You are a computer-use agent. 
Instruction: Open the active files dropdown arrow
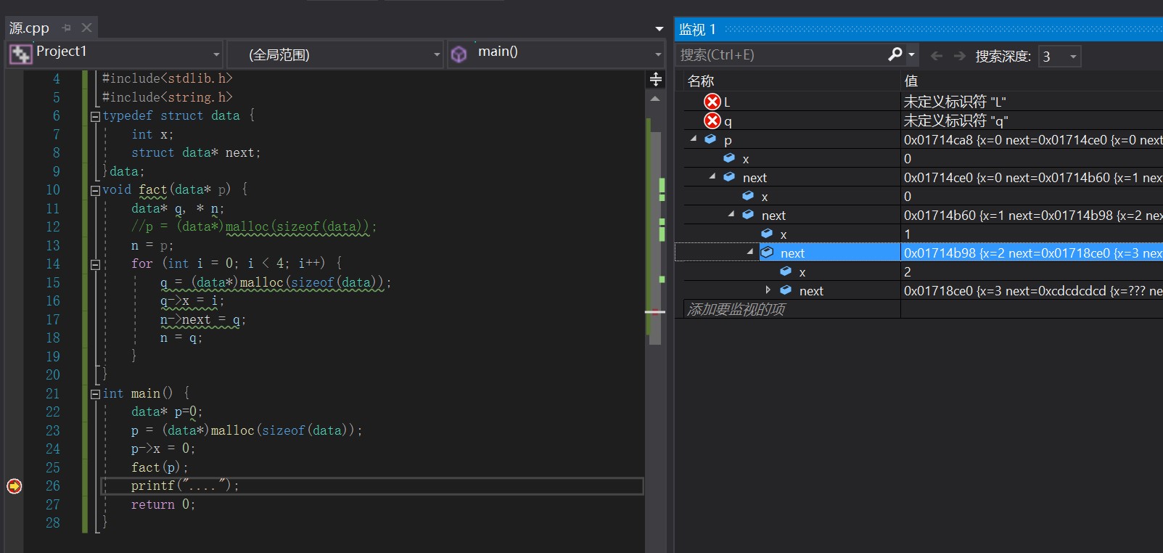[659, 29]
